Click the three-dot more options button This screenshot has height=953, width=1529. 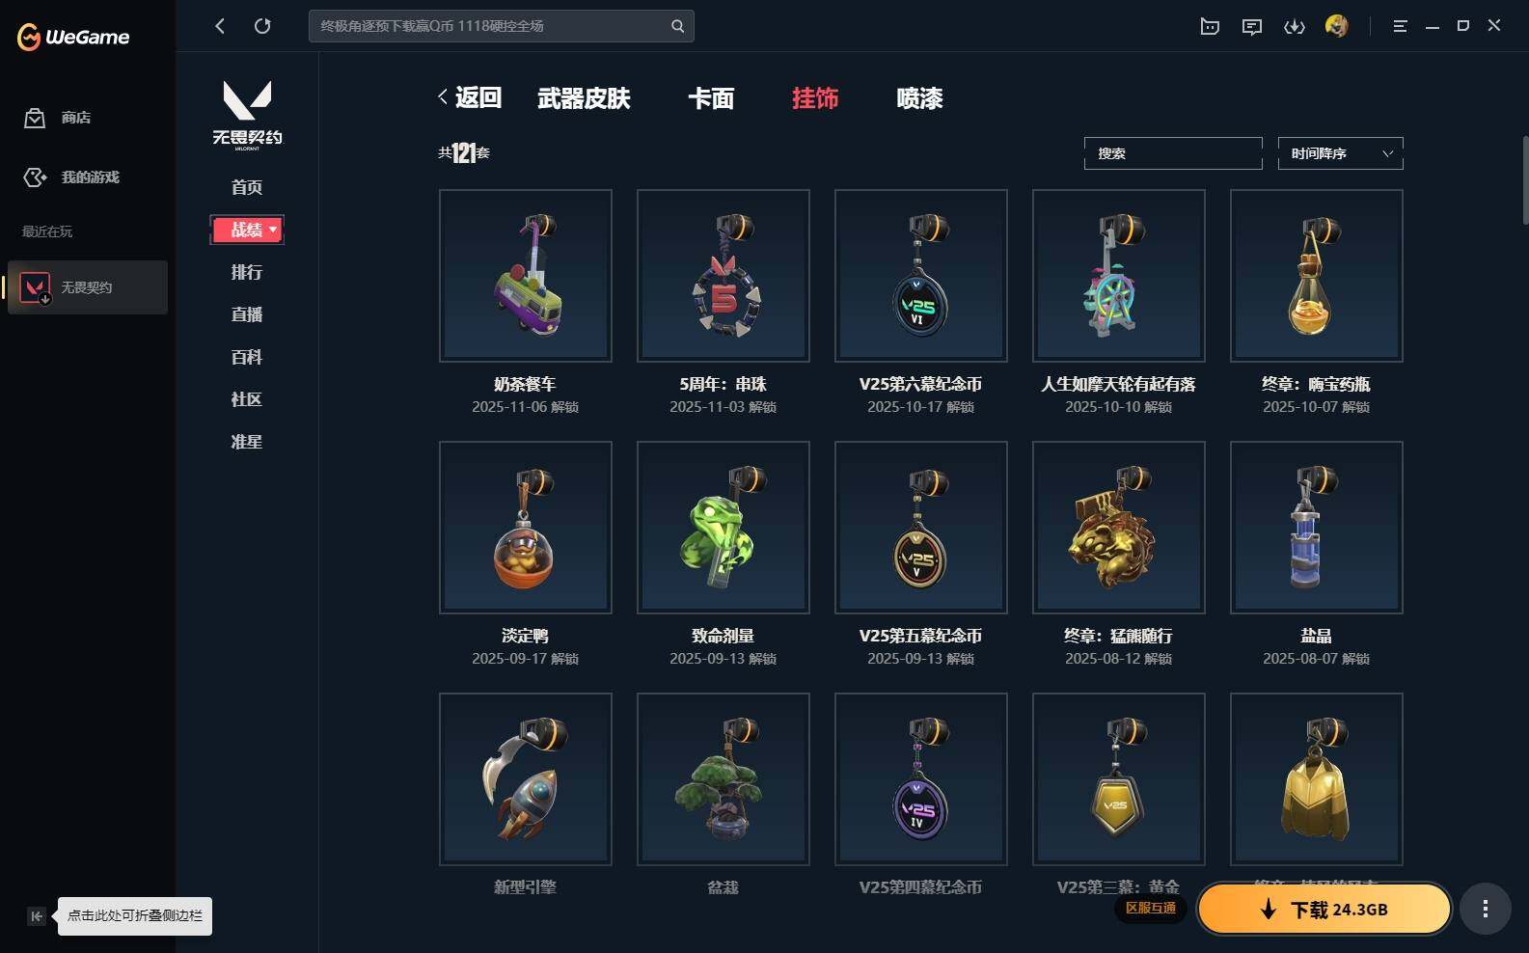coord(1486,909)
